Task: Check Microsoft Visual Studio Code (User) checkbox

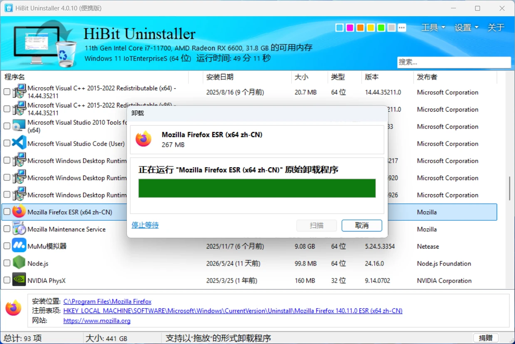Action: pyautogui.click(x=7, y=143)
